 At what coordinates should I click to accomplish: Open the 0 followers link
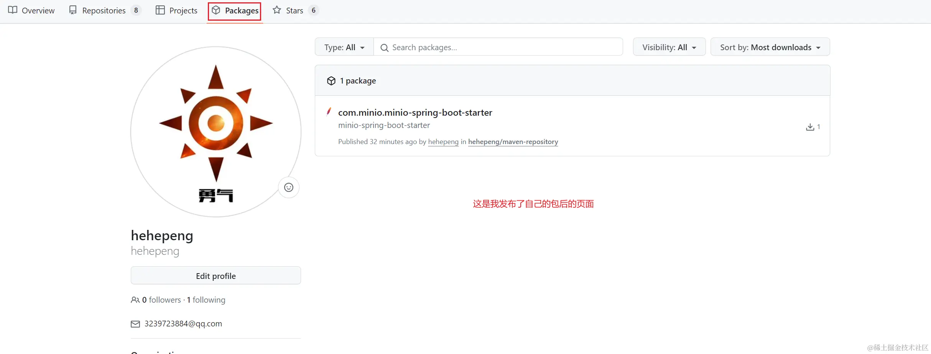pyautogui.click(x=161, y=300)
